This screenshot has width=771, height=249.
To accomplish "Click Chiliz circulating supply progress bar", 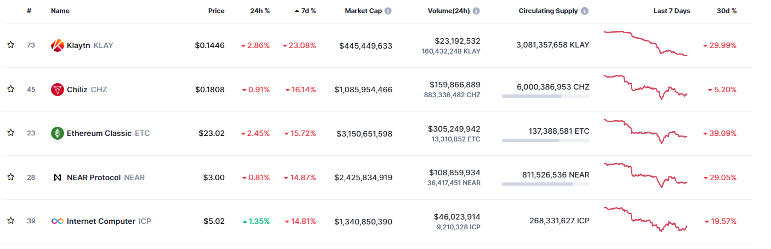I will tap(545, 96).
